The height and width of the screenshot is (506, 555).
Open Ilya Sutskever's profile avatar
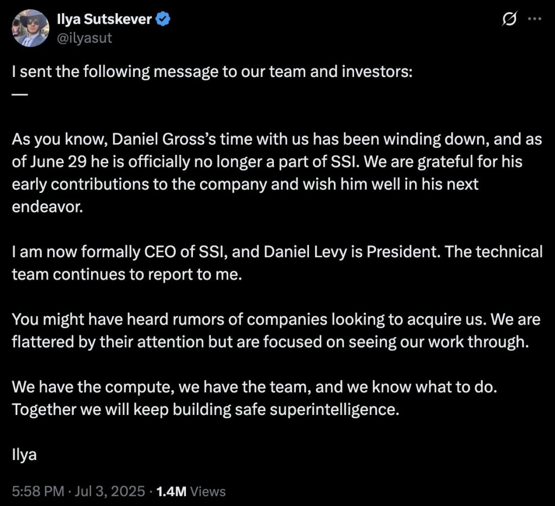click(30, 28)
